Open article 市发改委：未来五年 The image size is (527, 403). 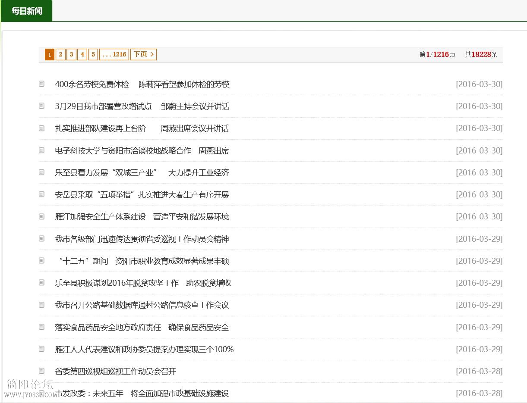pos(142,394)
